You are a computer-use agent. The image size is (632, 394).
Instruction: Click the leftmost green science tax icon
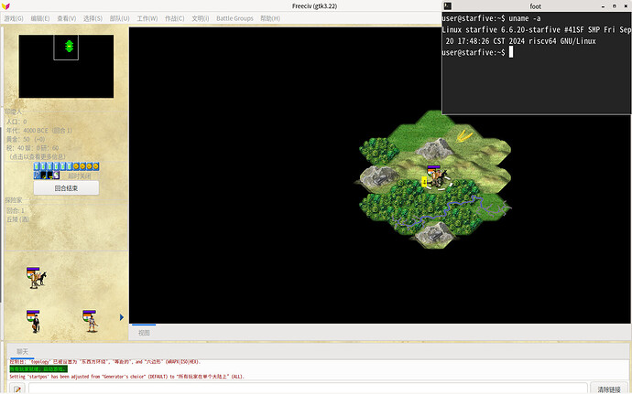point(37,166)
